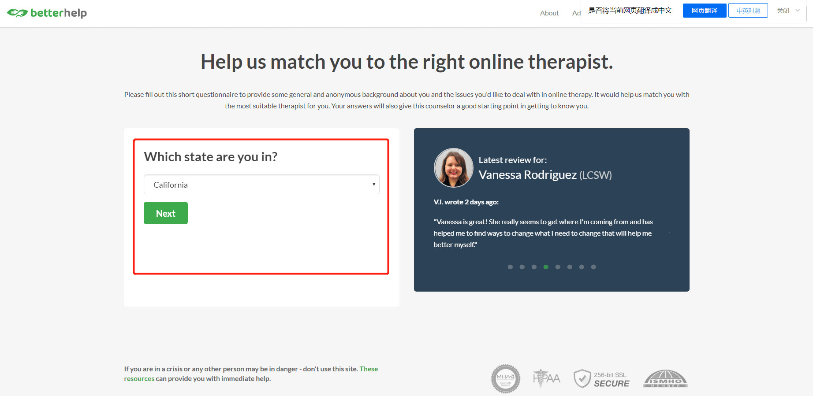This screenshot has height=396, width=813.
Task: Click the partially hidden 'Ad' menu link
Action: (x=576, y=13)
